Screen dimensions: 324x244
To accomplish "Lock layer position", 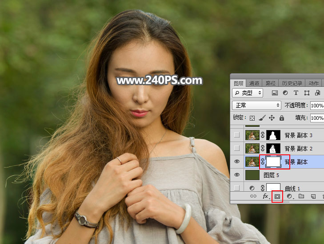I will [272, 118].
